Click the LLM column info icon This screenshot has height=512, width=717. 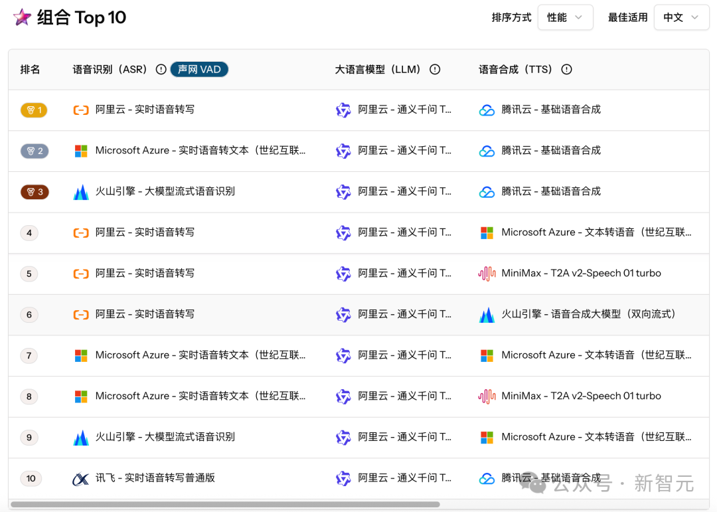pos(435,69)
